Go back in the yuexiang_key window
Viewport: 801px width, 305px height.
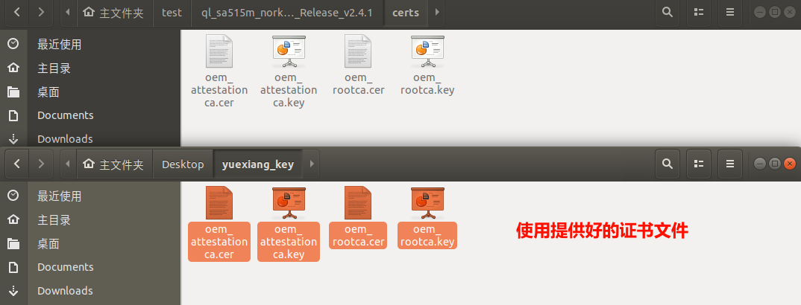16,164
